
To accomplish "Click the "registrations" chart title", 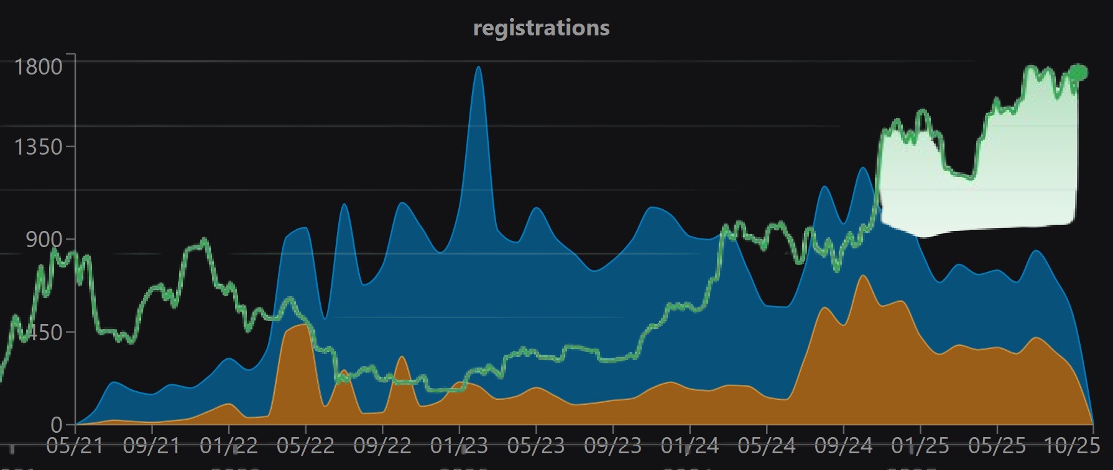I will (541, 28).
